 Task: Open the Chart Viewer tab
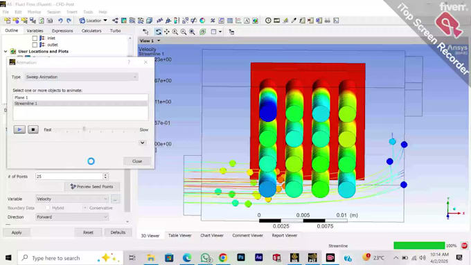(x=212, y=235)
